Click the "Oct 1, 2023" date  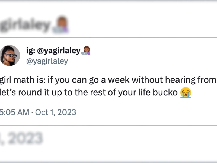[x=56, y=112]
